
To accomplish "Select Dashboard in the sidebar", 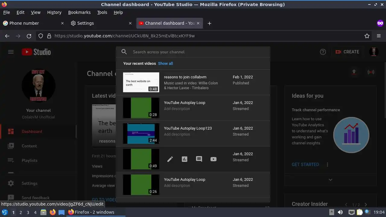I will point(39,131).
